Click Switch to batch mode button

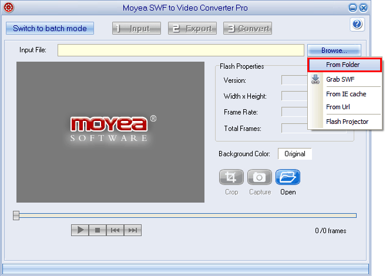point(50,28)
